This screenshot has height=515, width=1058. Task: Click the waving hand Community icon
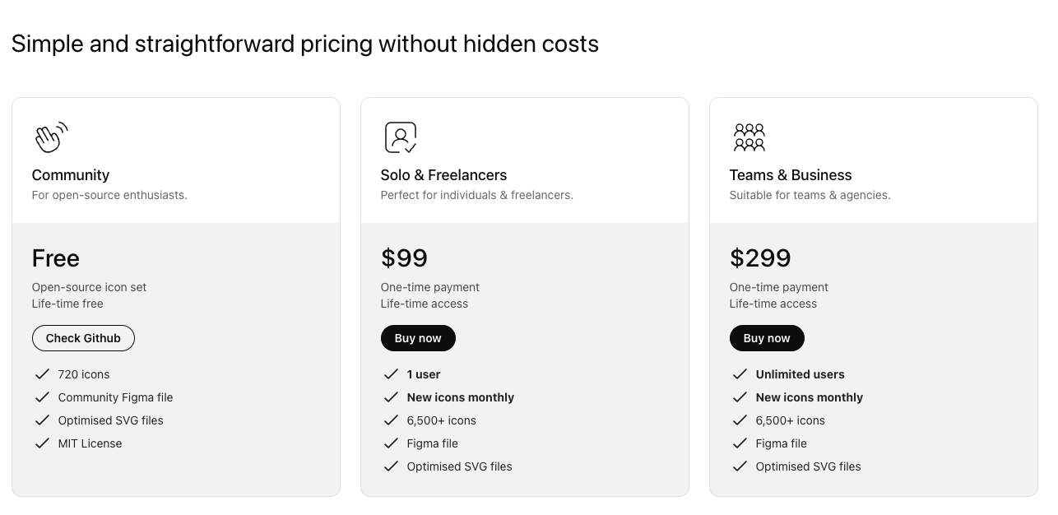[50, 137]
